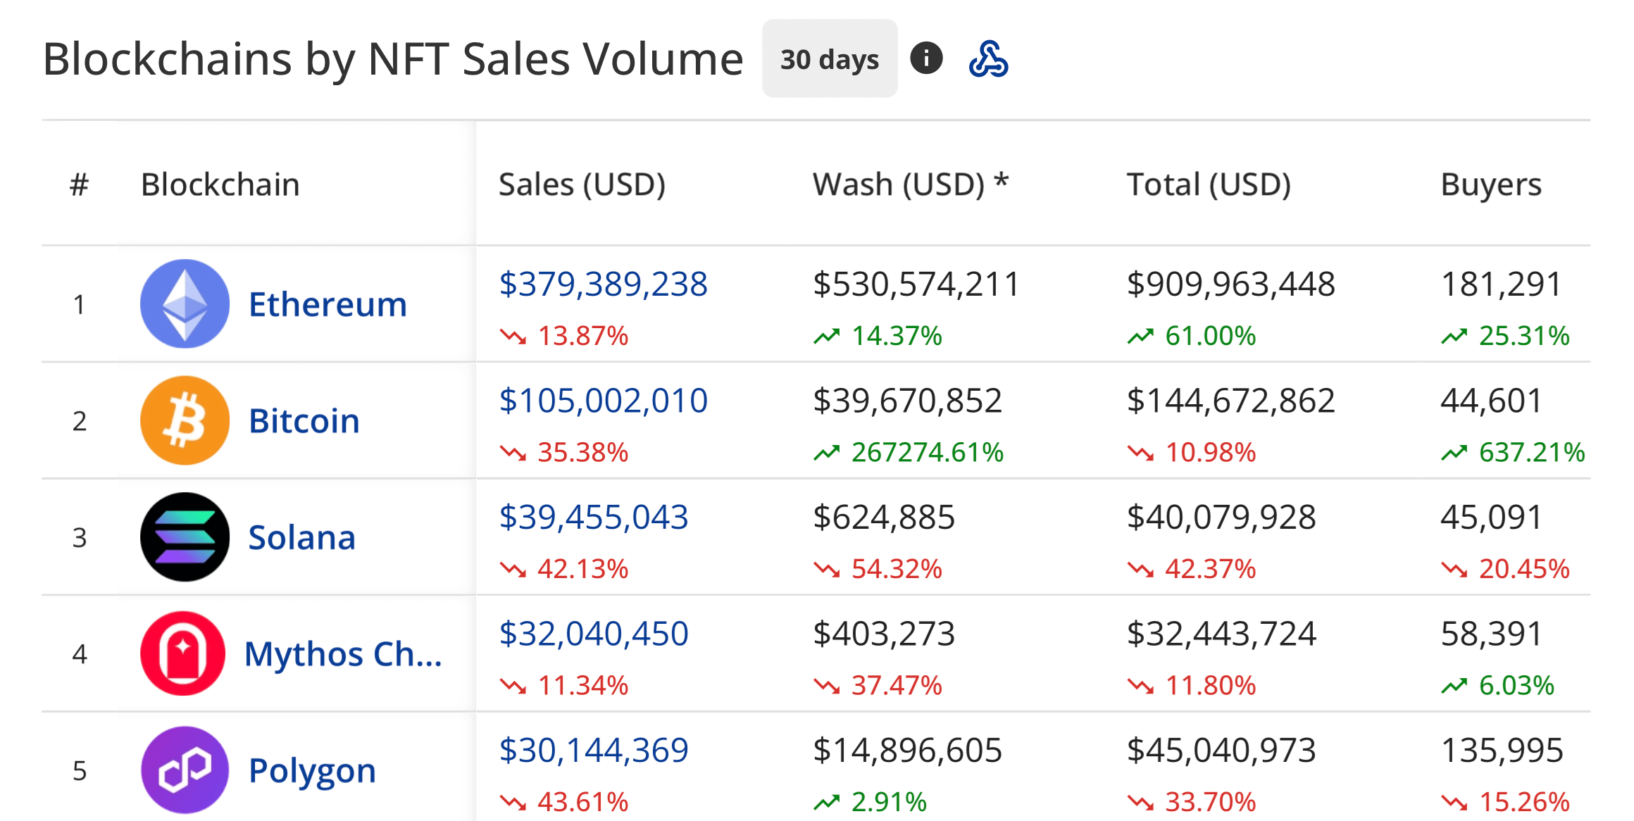This screenshot has height=821, width=1634.
Task: Open the Polygon blockchain link
Action: (x=312, y=771)
